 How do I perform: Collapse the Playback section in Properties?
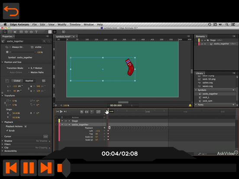tap(3, 122)
